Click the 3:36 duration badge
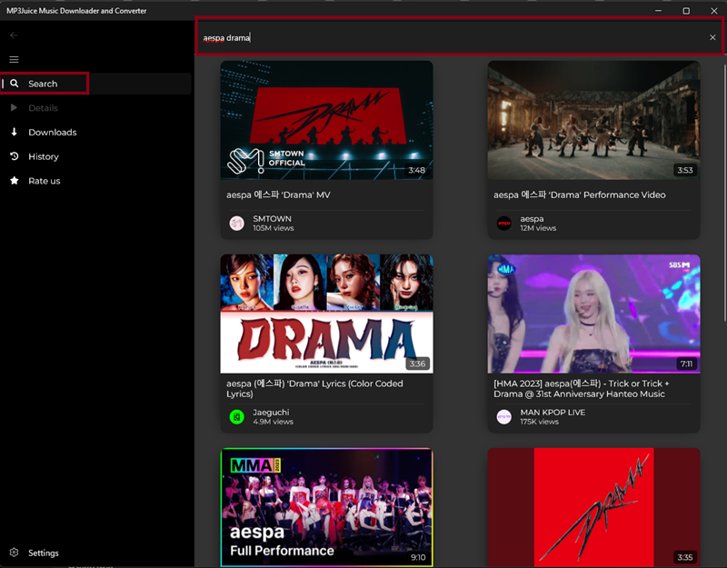This screenshot has width=727, height=568. pos(417,364)
